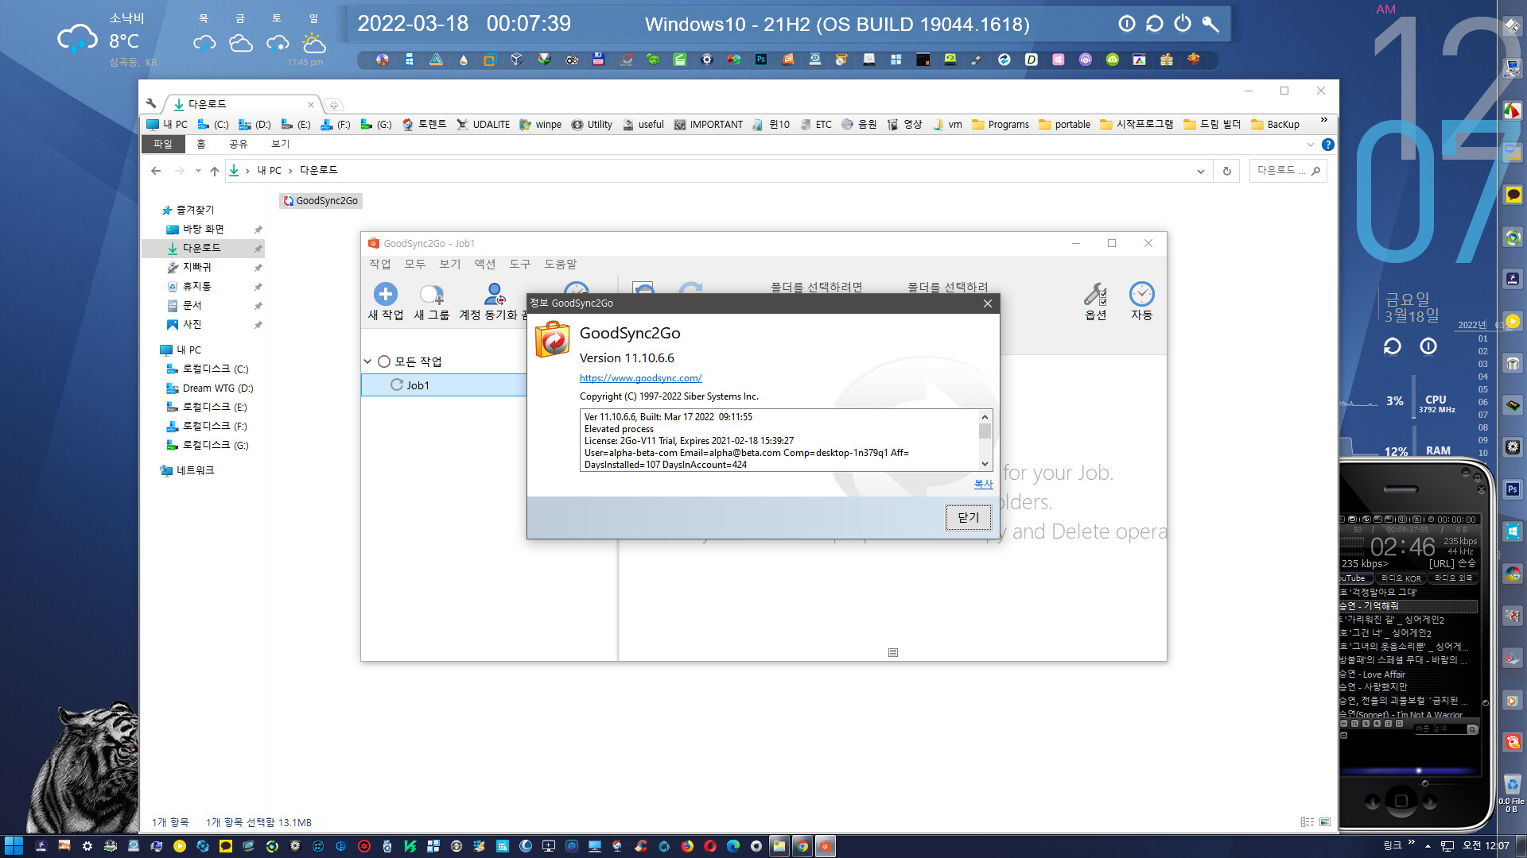Viewport: 1527px width, 858px height.
Task: Refresh the Explorer folder view
Action: (1226, 171)
